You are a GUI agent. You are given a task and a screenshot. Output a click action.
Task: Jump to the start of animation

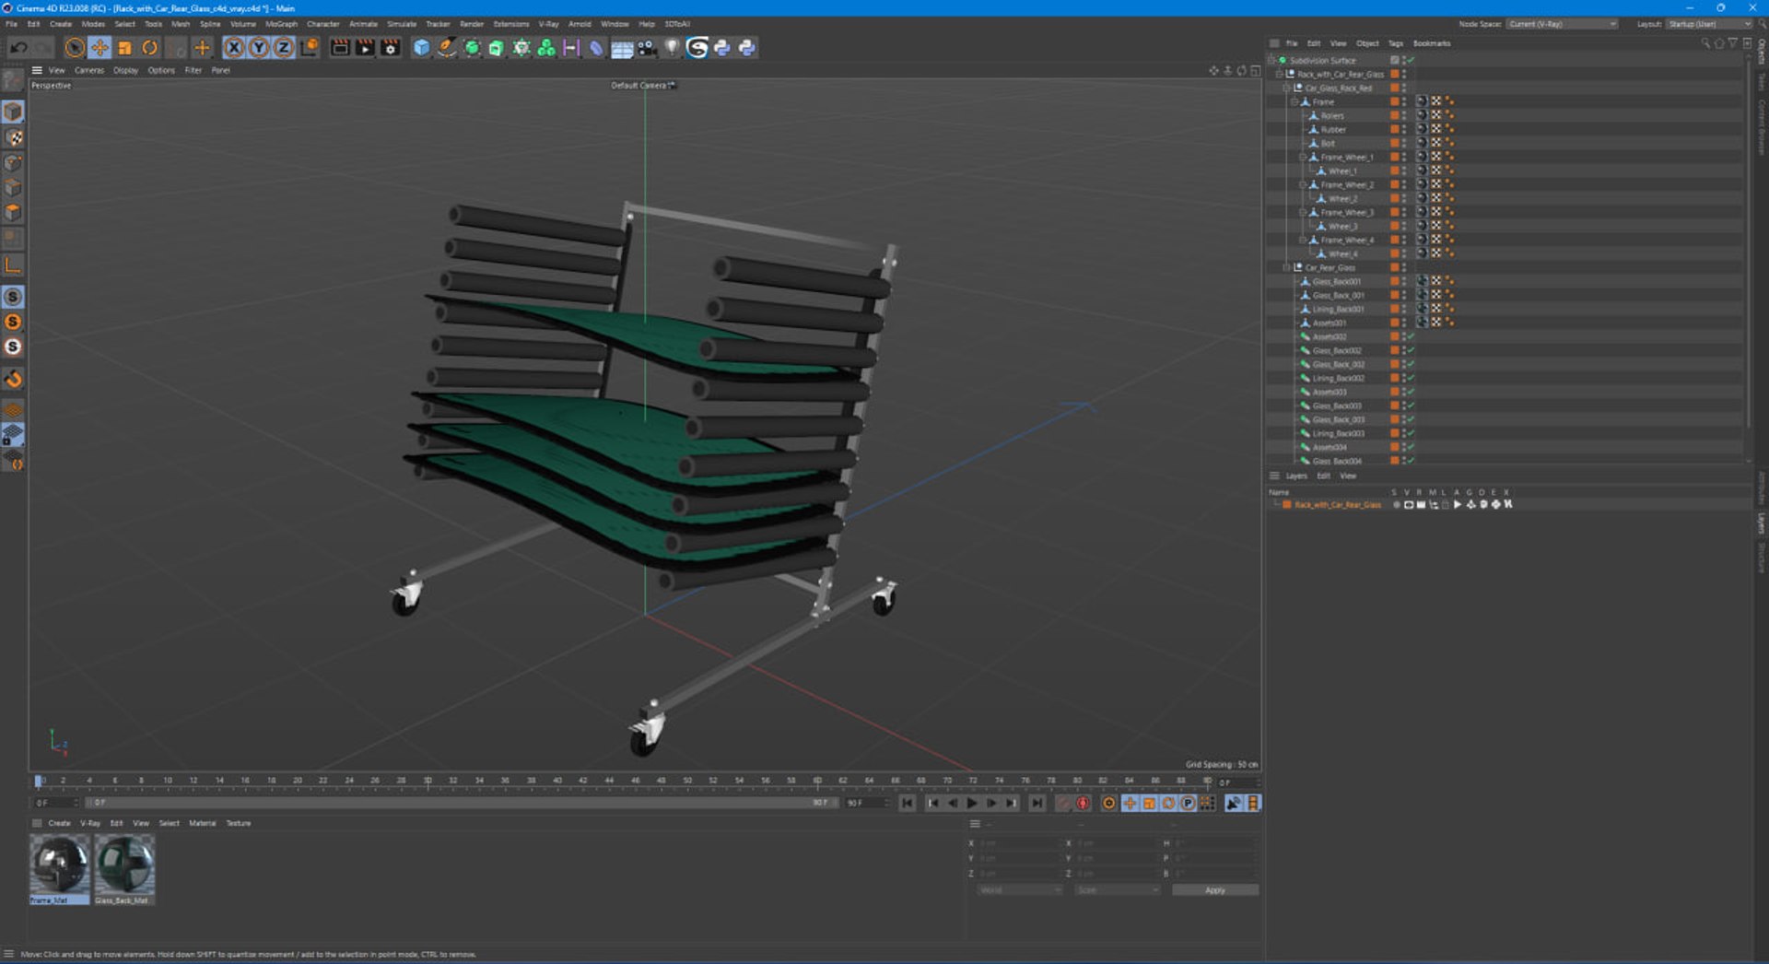click(907, 804)
